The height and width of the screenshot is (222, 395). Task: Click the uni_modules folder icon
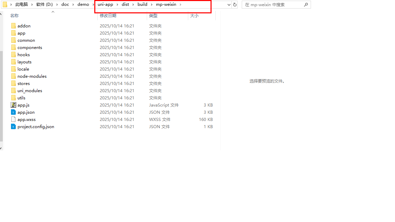click(13, 91)
